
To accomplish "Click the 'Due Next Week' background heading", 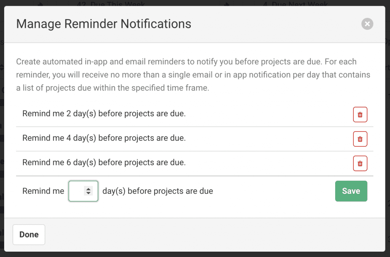I will [x=296, y=3].
